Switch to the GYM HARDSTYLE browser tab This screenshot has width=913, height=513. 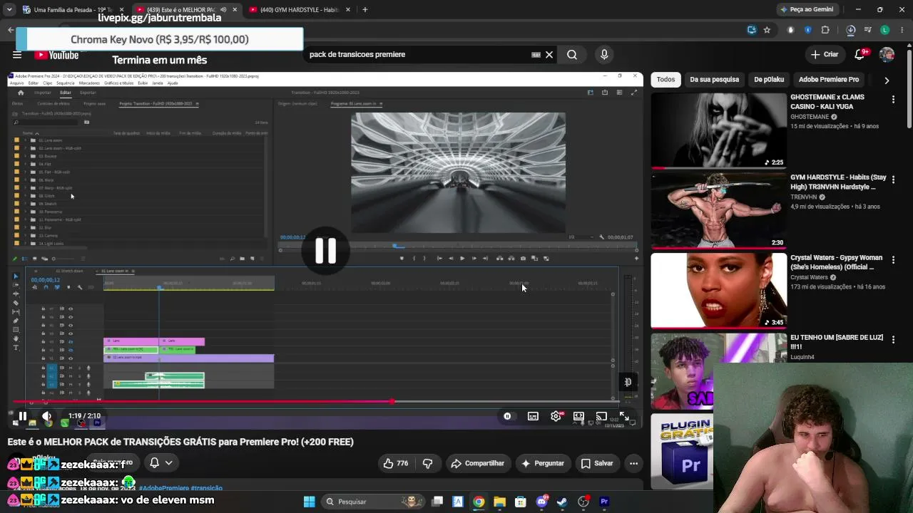click(x=300, y=10)
